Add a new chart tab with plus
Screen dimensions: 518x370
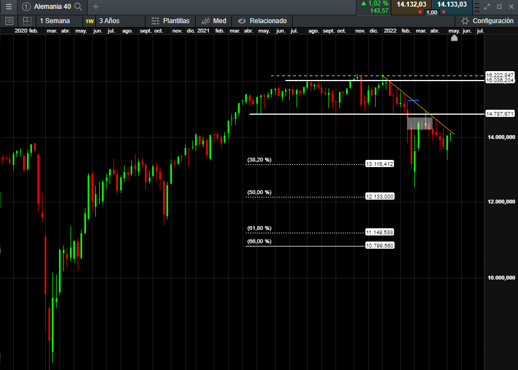pos(96,7)
